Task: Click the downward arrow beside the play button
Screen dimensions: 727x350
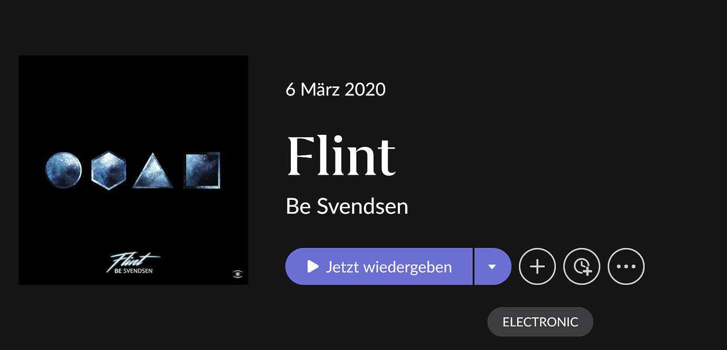Action: pos(493,266)
